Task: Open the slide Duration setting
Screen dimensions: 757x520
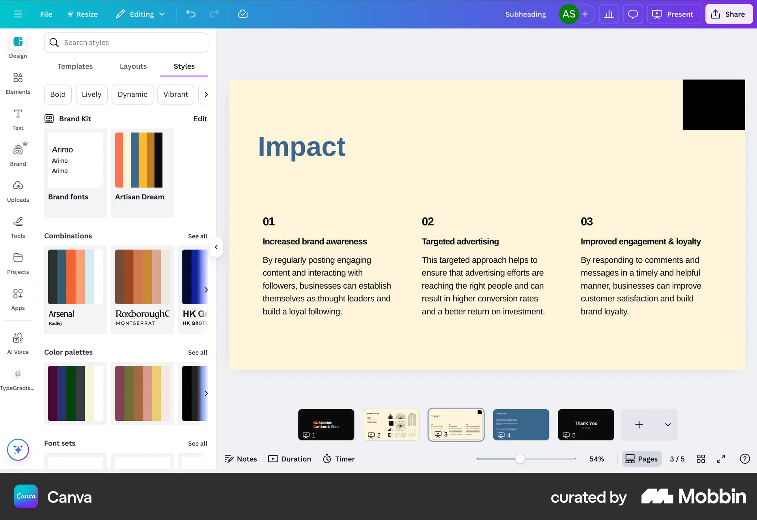Action: (290, 459)
